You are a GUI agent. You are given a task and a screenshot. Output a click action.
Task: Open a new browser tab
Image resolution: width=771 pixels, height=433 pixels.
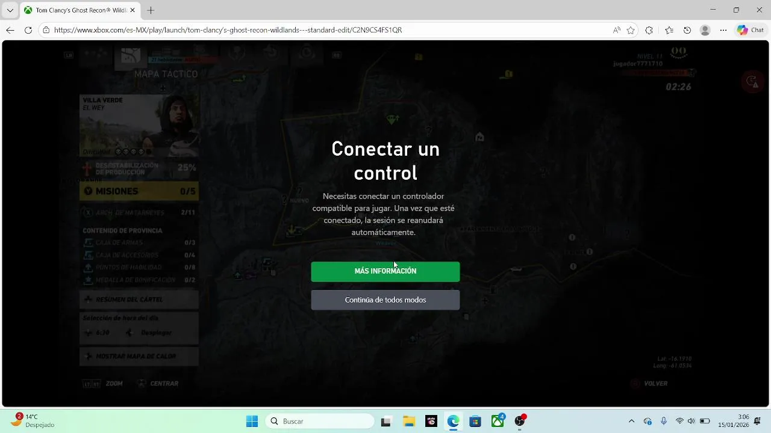coord(151,10)
